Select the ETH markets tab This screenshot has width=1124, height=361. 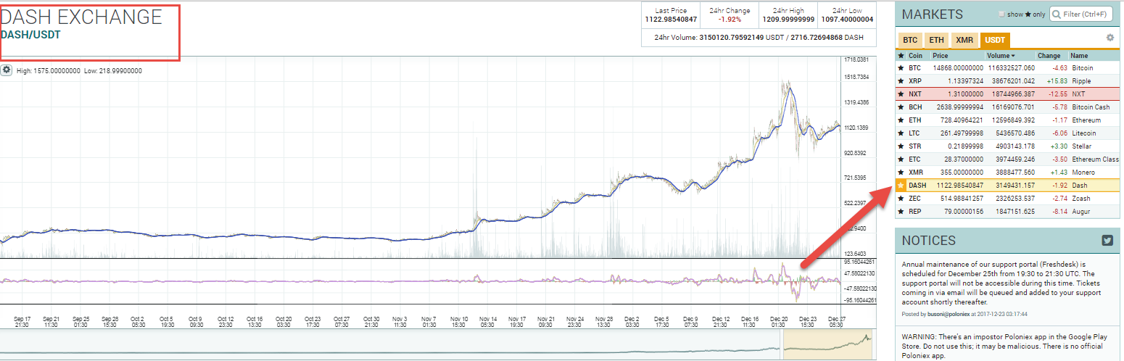coord(936,41)
